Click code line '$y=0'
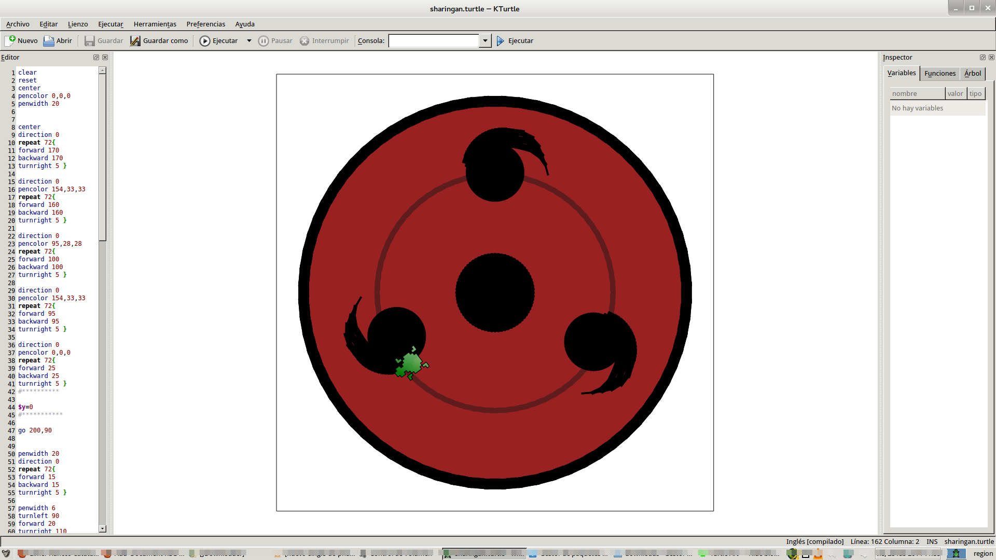This screenshot has width=996, height=560. 25,407
